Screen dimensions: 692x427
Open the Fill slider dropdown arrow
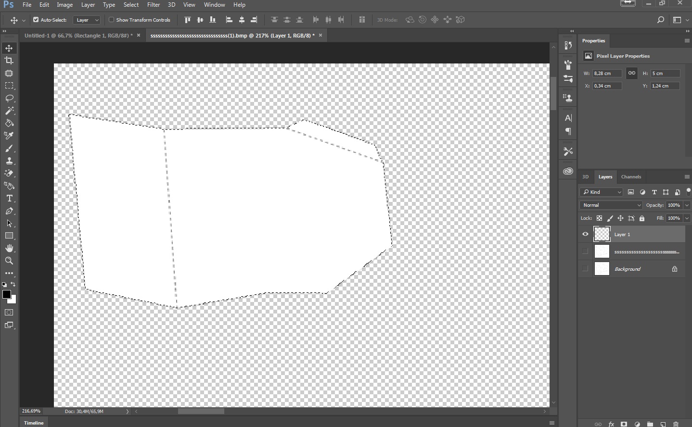(x=687, y=218)
